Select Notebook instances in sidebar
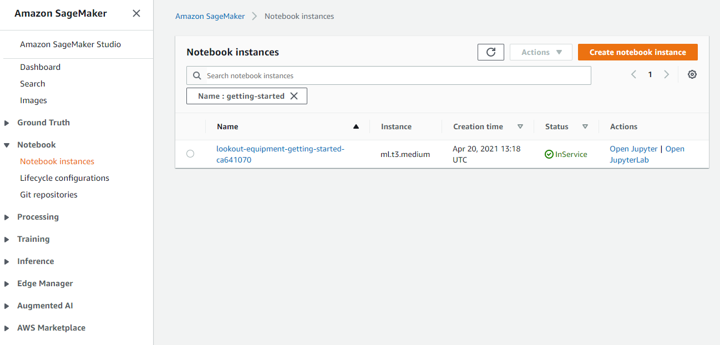Screen dimensions: 720x345 (x=57, y=161)
